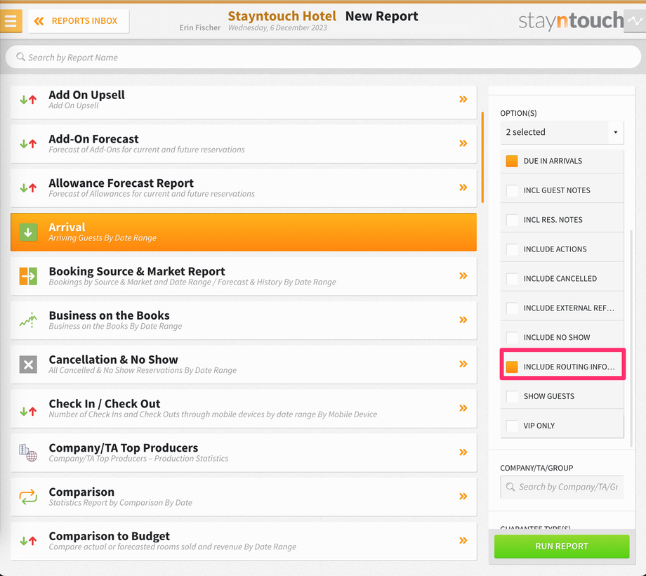Click the double-arrow icon on Reports Inbox
This screenshot has width=646, height=576.
coord(39,21)
